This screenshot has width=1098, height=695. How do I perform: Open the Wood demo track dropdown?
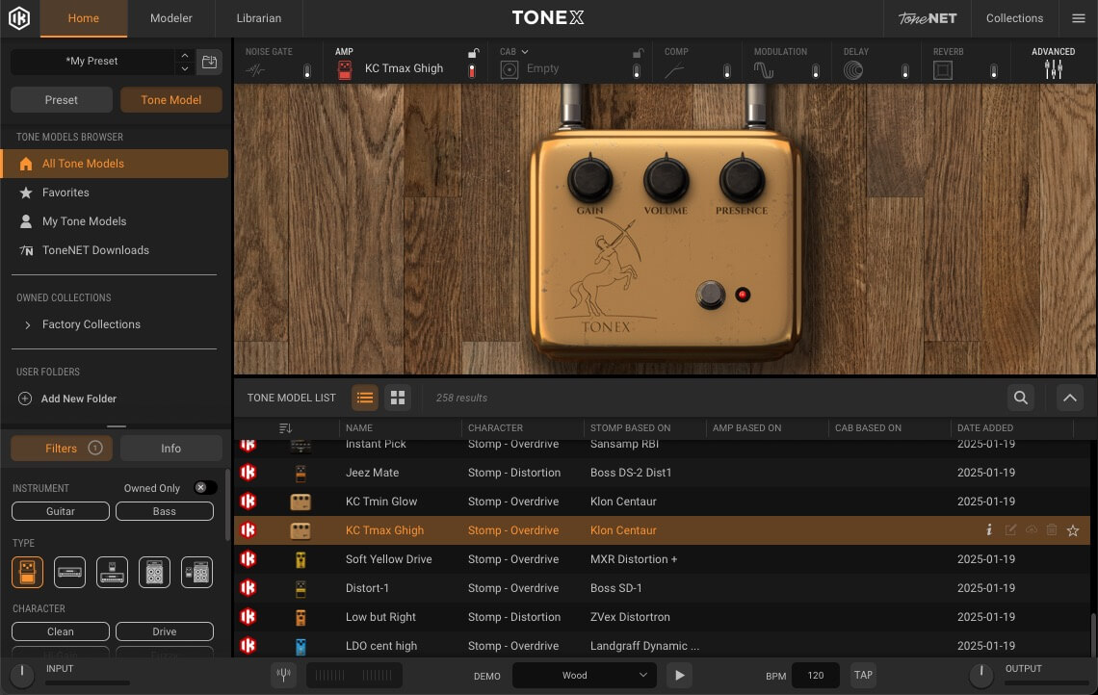coord(584,675)
